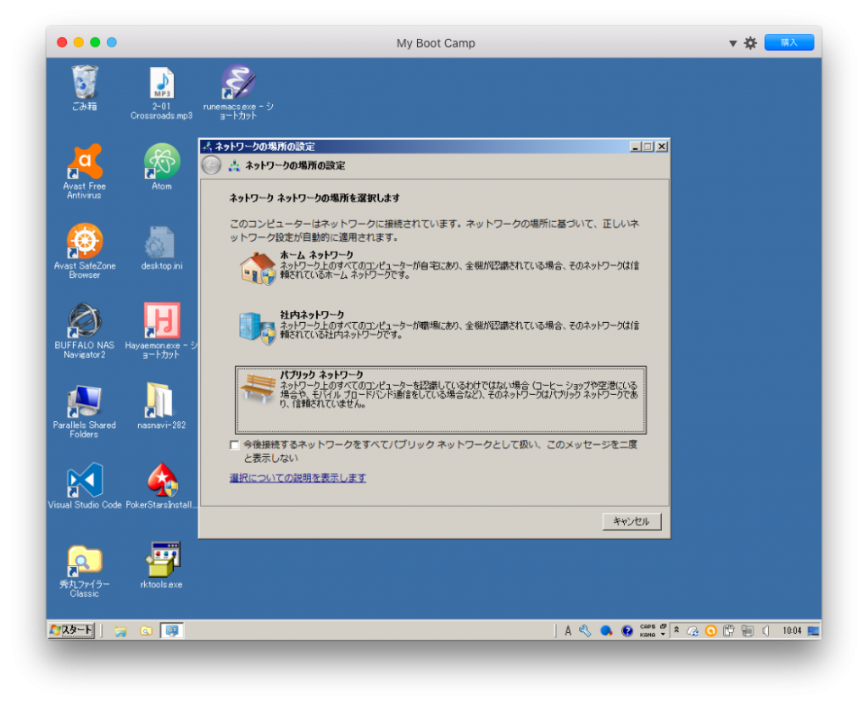Launch the Atom editor
868x706 pixels.
tap(160, 161)
